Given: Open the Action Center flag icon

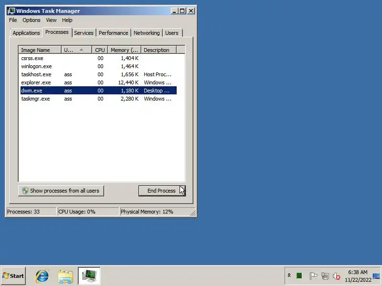Looking at the screenshot, I should tap(313, 276).
